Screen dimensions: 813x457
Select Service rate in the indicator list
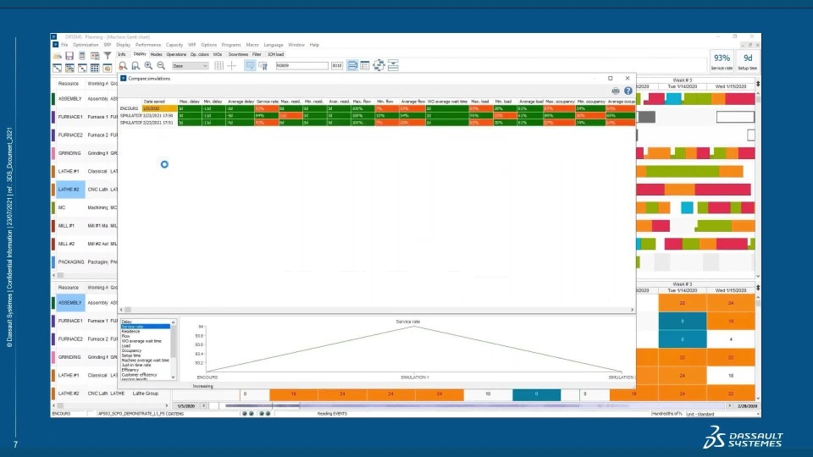145,327
